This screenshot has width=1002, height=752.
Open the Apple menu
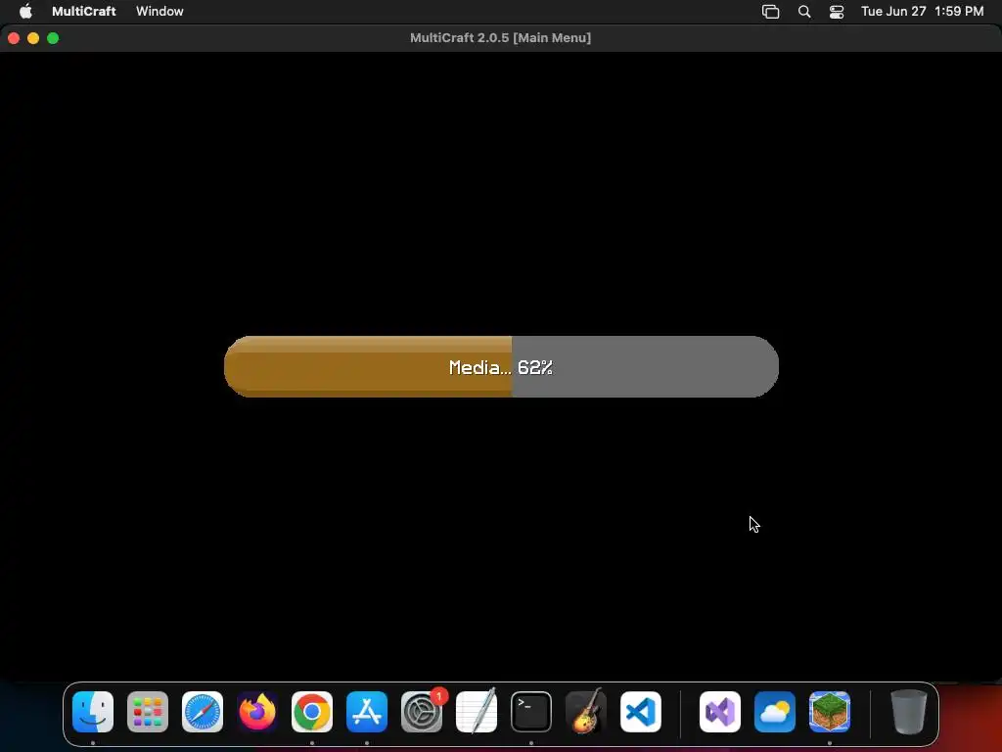pos(25,11)
